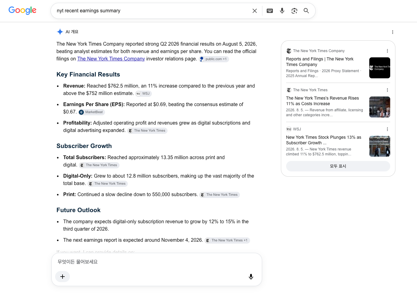This screenshot has height=296, width=417.
Task: Open The New York Times +1 chip in Future Outlook
Action: tap(227, 240)
